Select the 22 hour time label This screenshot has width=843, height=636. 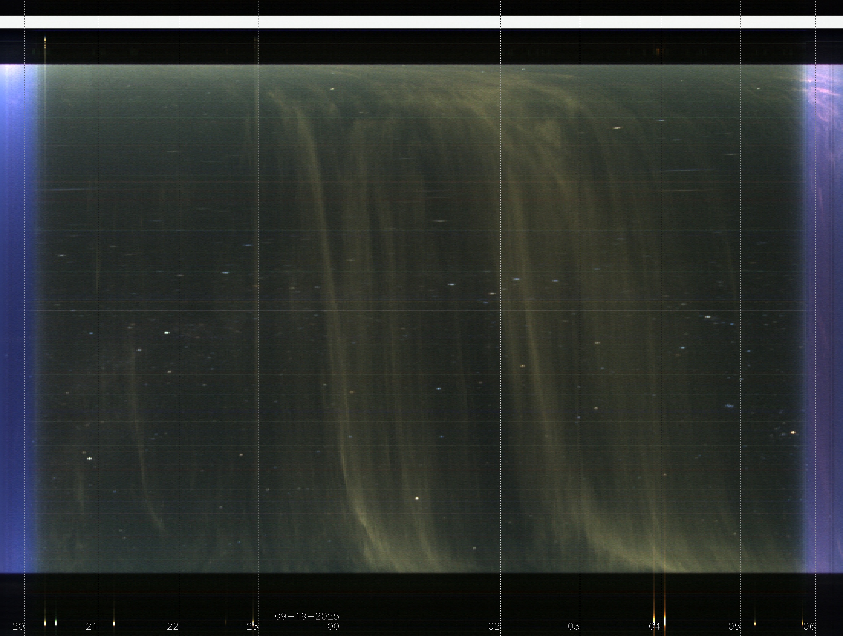172,626
